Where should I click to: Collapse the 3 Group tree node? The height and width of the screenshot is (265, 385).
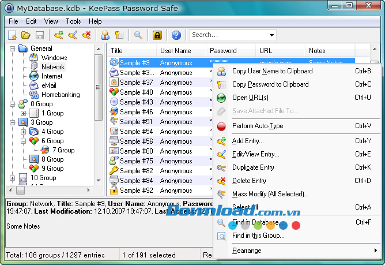[12, 122]
